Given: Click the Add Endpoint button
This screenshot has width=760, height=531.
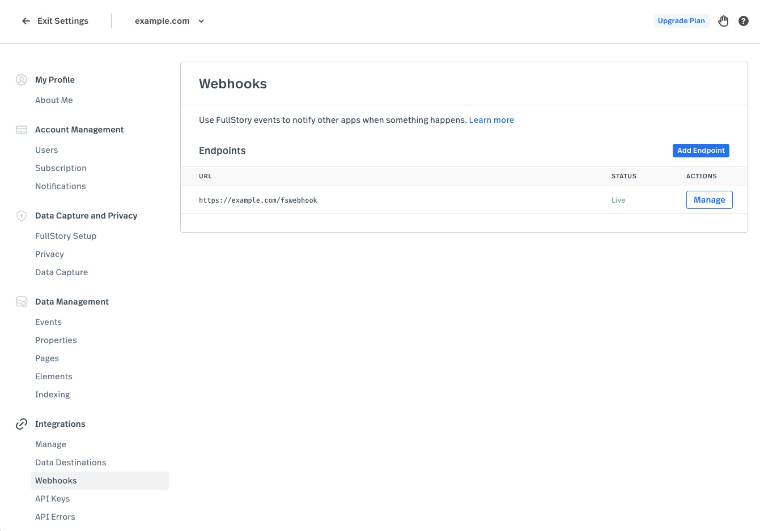Looking at the screenshot, I should [701, 151].
